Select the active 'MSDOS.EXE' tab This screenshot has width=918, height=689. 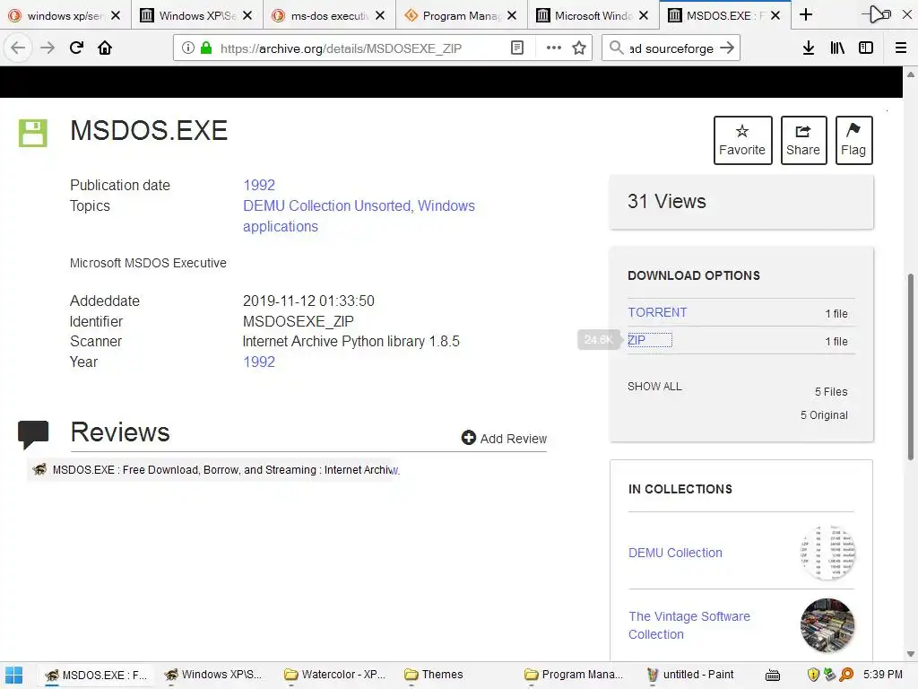724,16
